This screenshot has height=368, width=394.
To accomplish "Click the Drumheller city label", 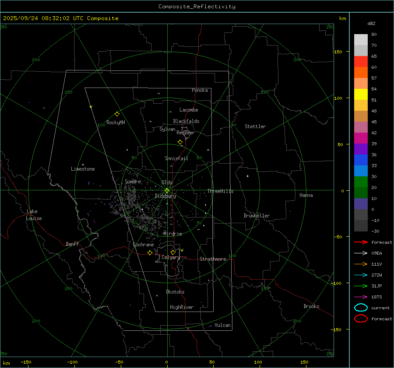I will tap(257, 216).
